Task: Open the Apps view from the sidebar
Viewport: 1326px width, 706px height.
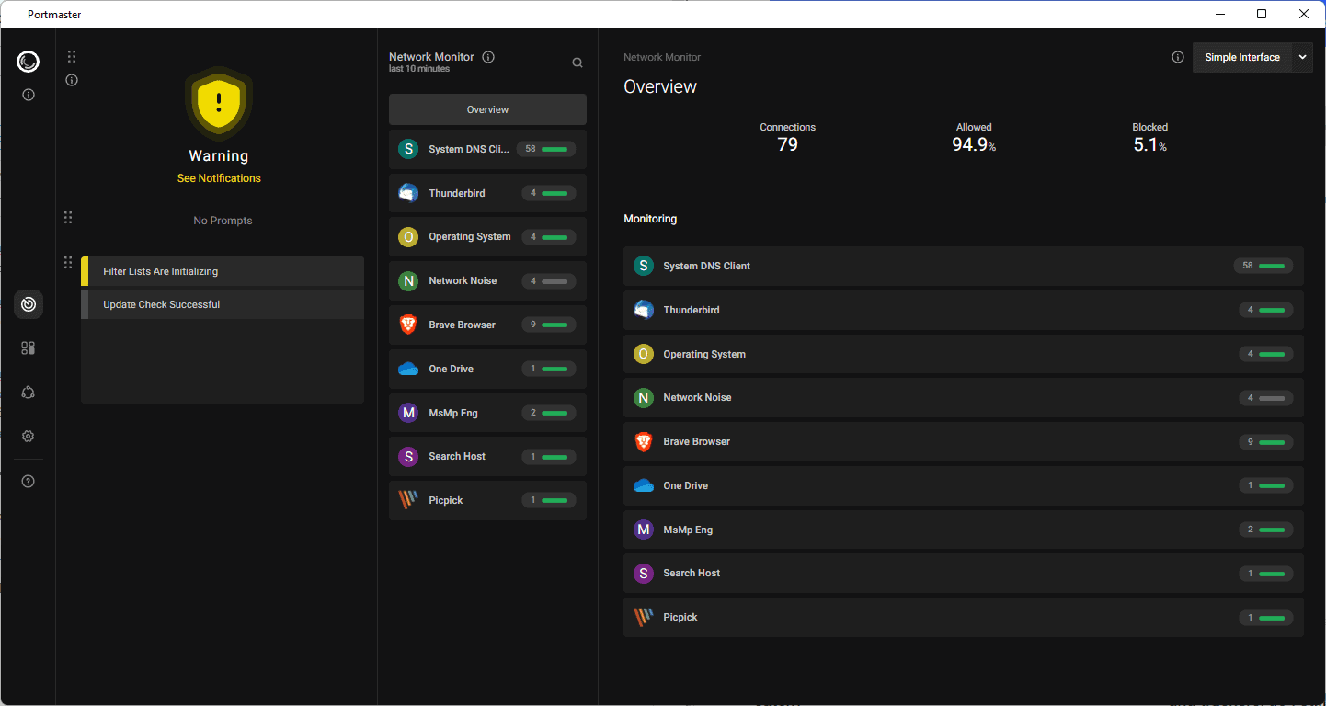Action: [28, 347]
